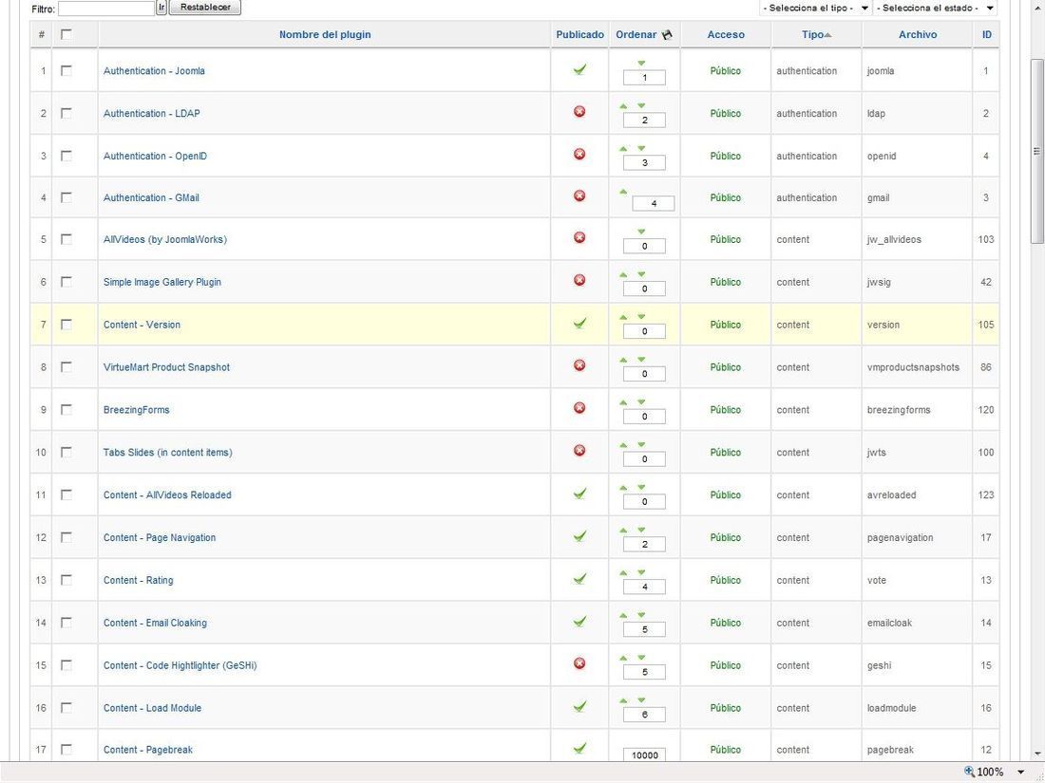Screen dimensions: 1045x783
Task: Click the Filtro text input field
Action: point(106,8)
